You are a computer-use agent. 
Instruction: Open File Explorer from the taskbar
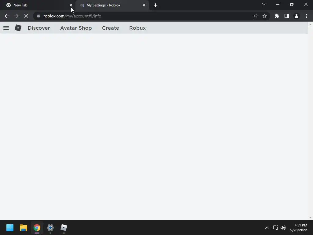(x=23, y=228)
